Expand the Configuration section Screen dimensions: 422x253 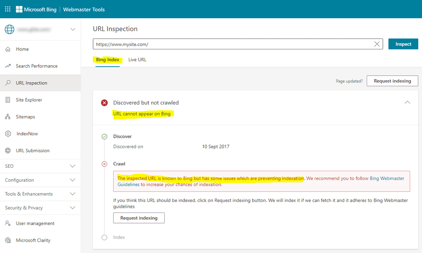pos(41,180)
